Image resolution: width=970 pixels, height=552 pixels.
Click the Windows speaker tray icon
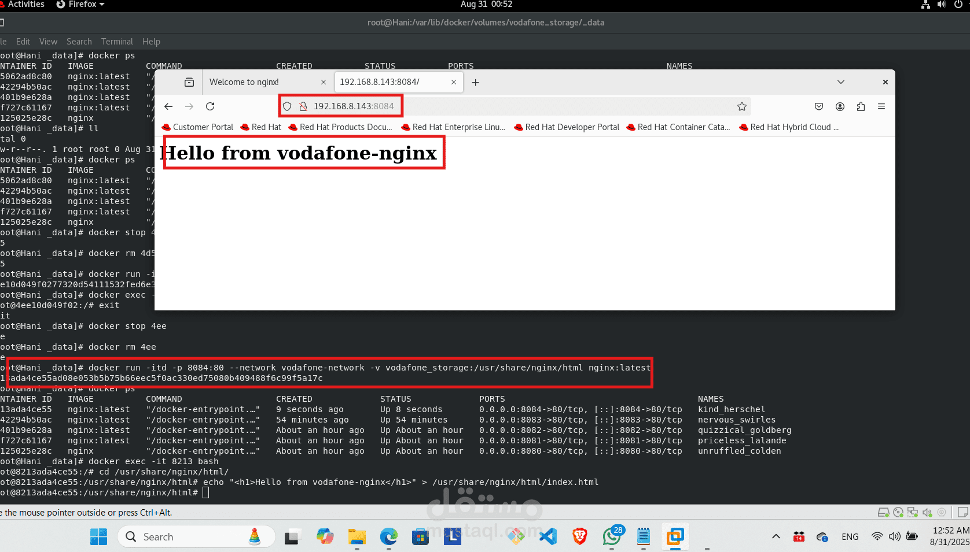point(895,537)
